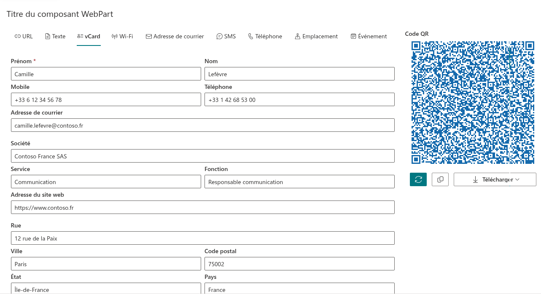Click the vCard tab contact card icon
541x294 pixels.
[x=80, y=36]
